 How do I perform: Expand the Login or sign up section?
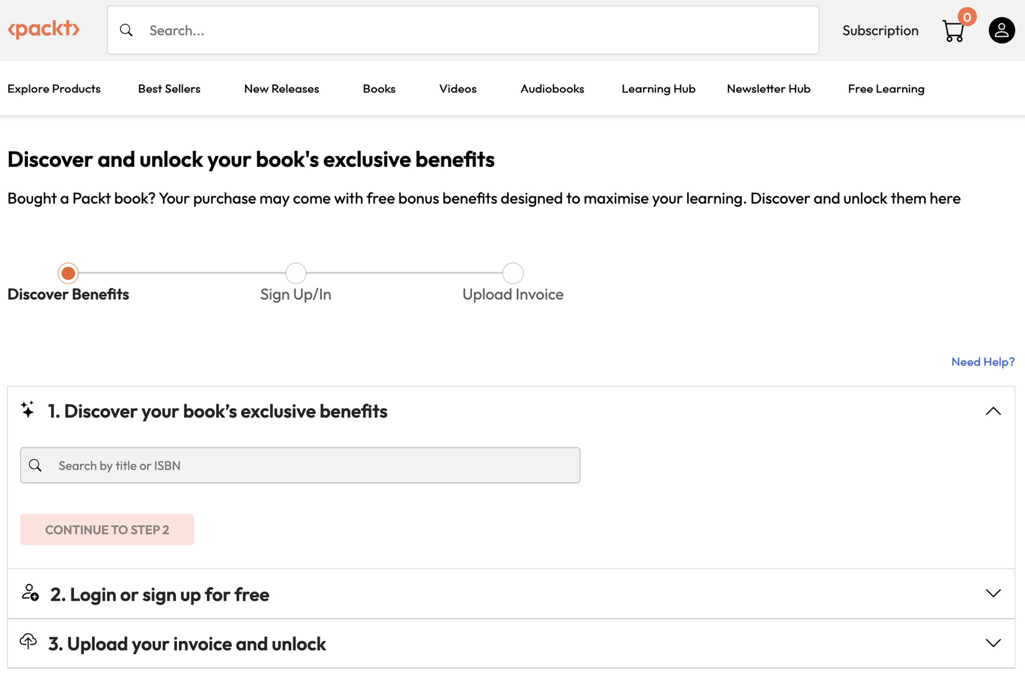pyautogui.click(x=993, y=593)
